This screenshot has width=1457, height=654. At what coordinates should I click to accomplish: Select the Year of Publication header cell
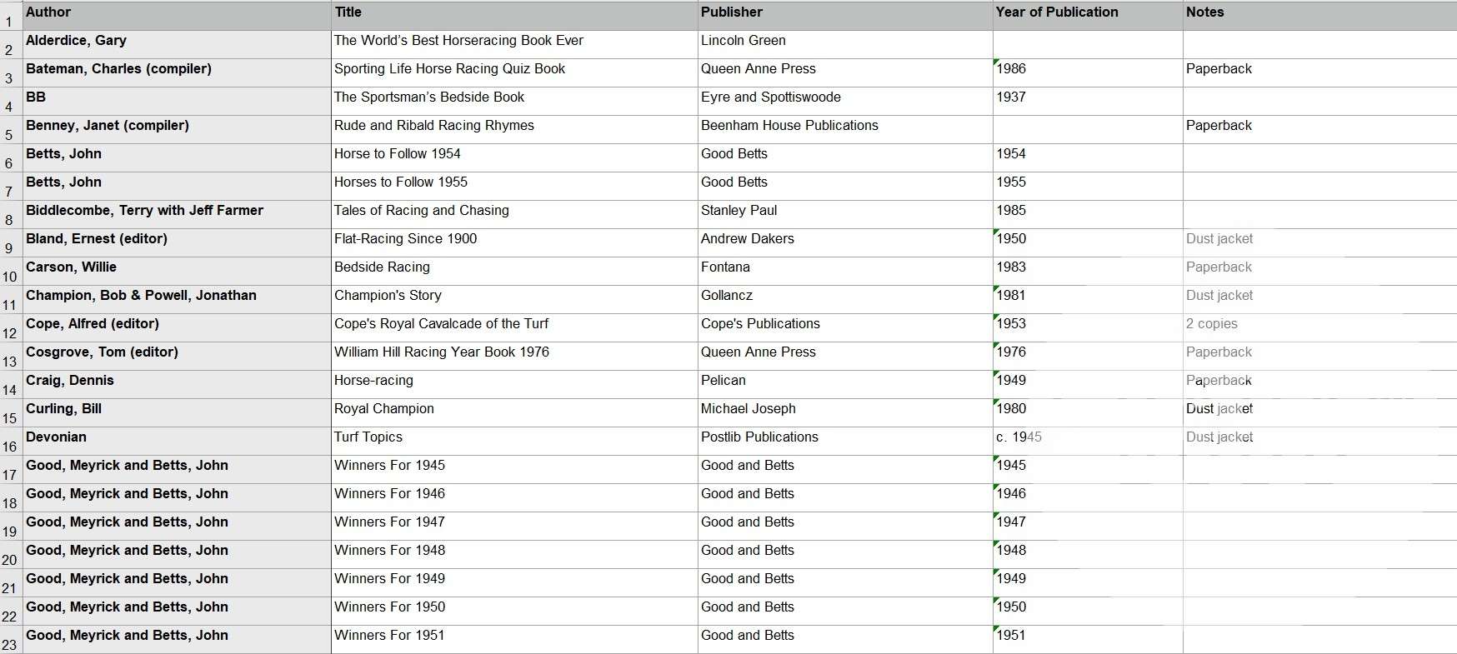pyautogui.click(x=1088, y=16)
